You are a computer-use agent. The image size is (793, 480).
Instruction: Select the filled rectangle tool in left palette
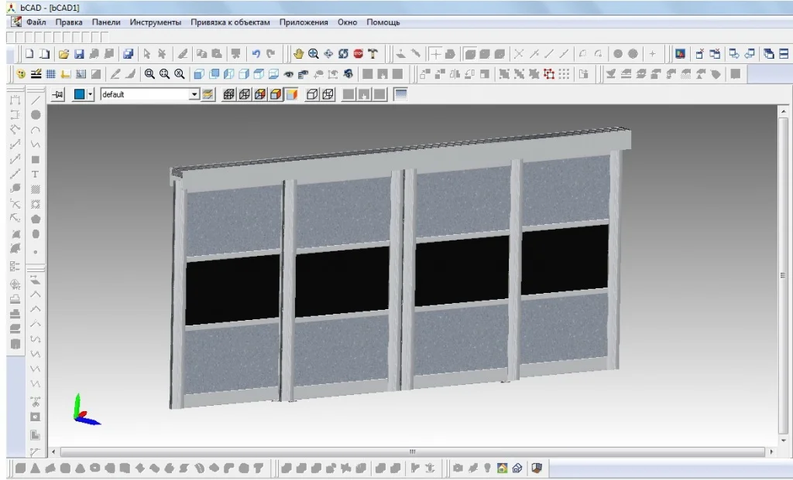(36, 159)
